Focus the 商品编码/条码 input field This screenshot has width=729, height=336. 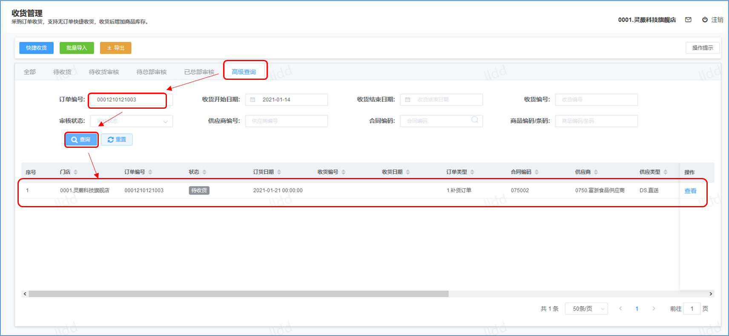coord(597,121)
